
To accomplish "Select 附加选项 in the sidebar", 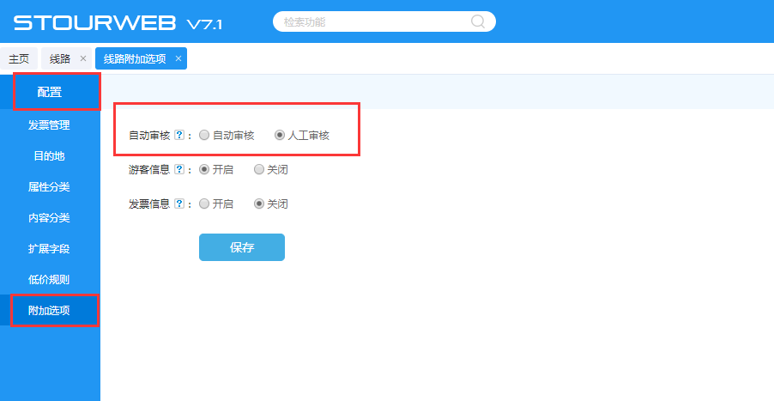I will pyautogui.click(x=49, y=310).
